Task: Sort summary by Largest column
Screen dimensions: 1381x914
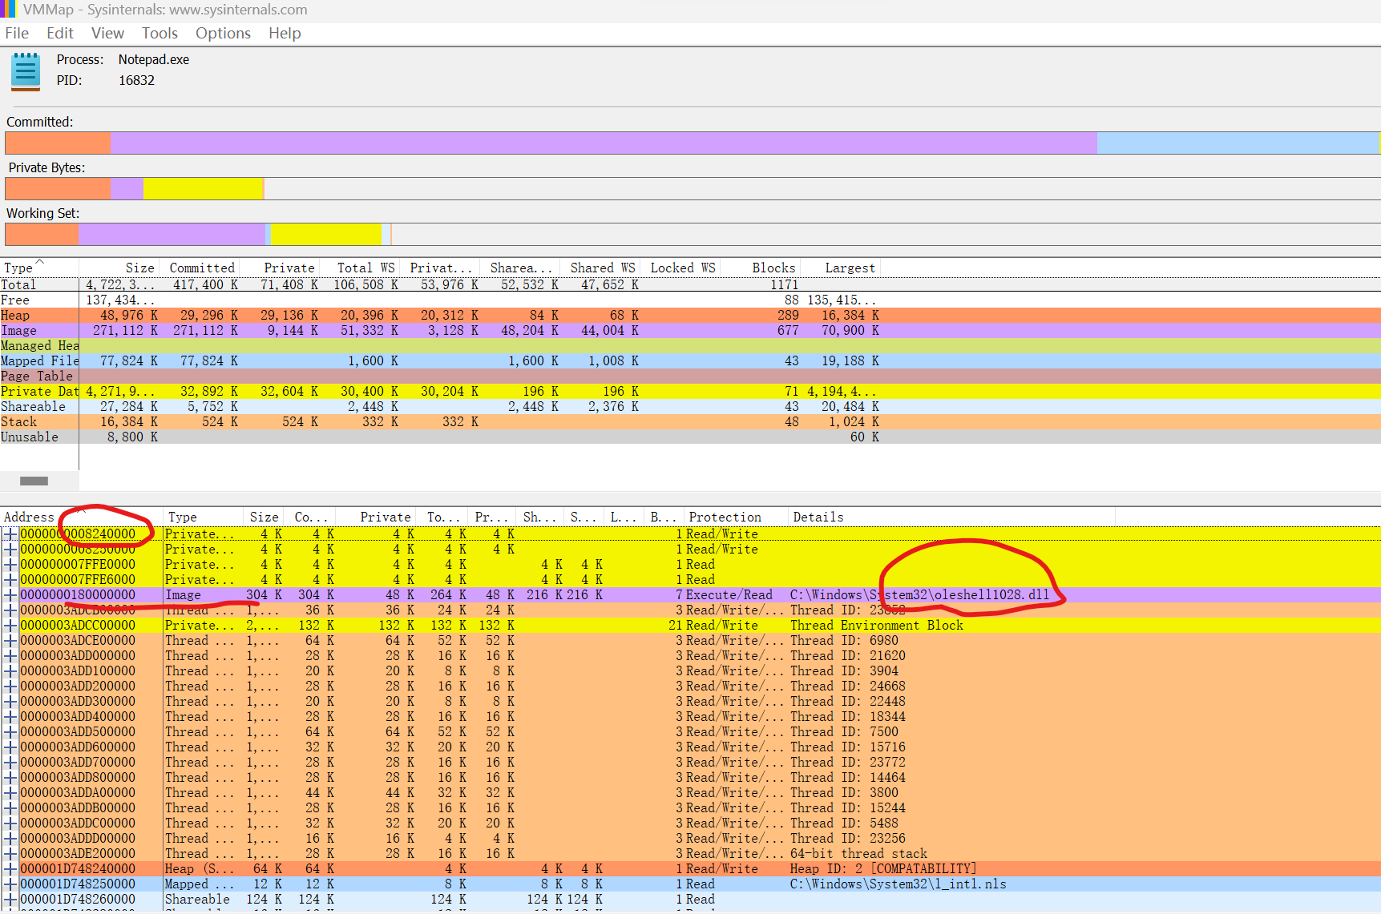Action: click(840, 268)
